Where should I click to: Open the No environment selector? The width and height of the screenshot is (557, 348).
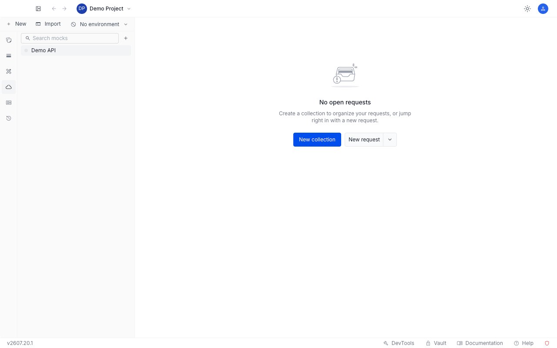coord(100,24)
